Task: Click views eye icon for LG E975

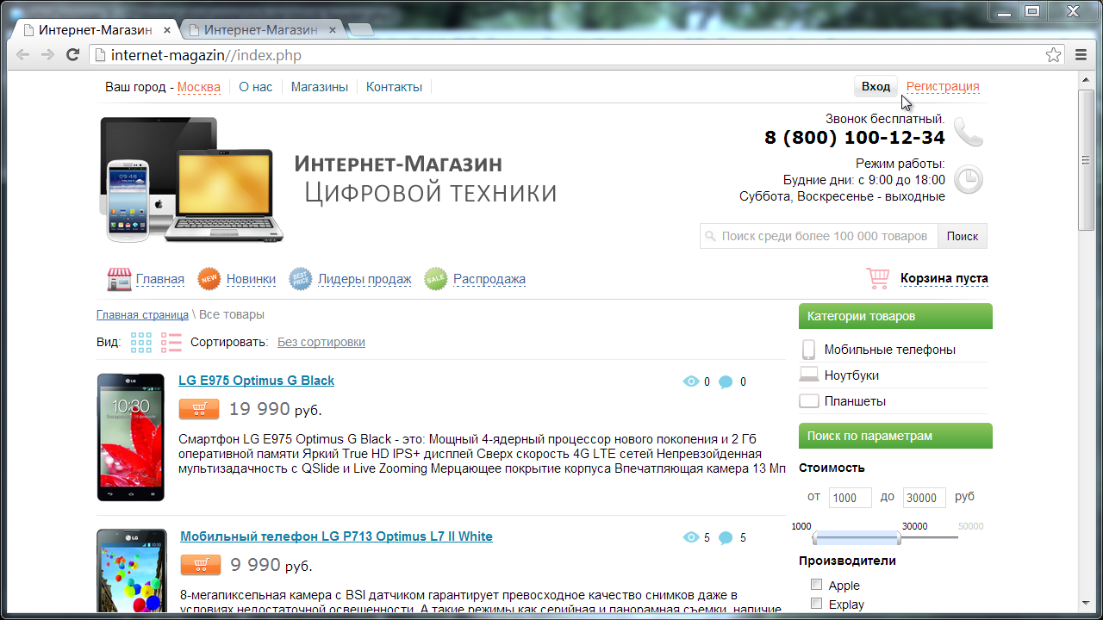Action: coord(690,381)
